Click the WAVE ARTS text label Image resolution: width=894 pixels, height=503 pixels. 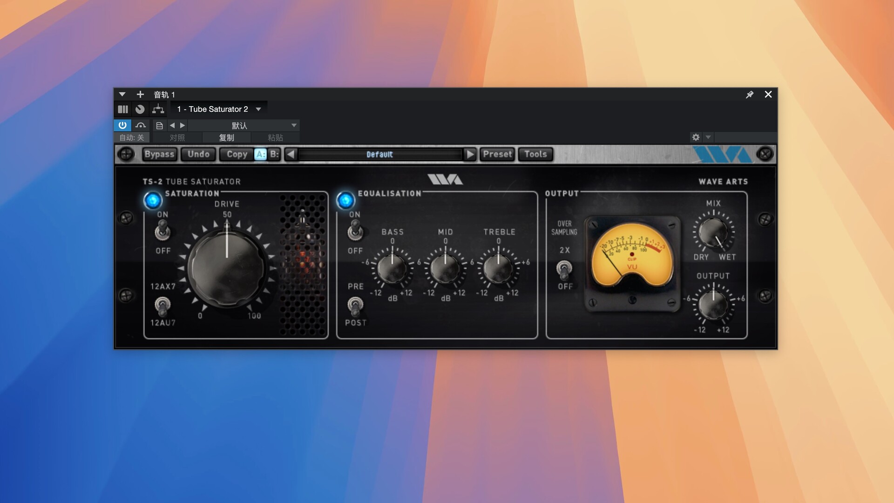(x=723, y=182)
